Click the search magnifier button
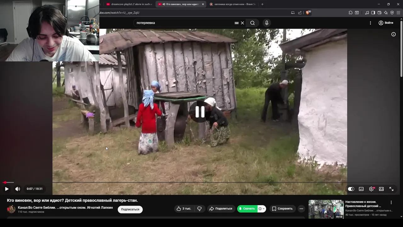The width and height of the screenshot is (403, 227). pyautogui.click(x=253, y=23)
